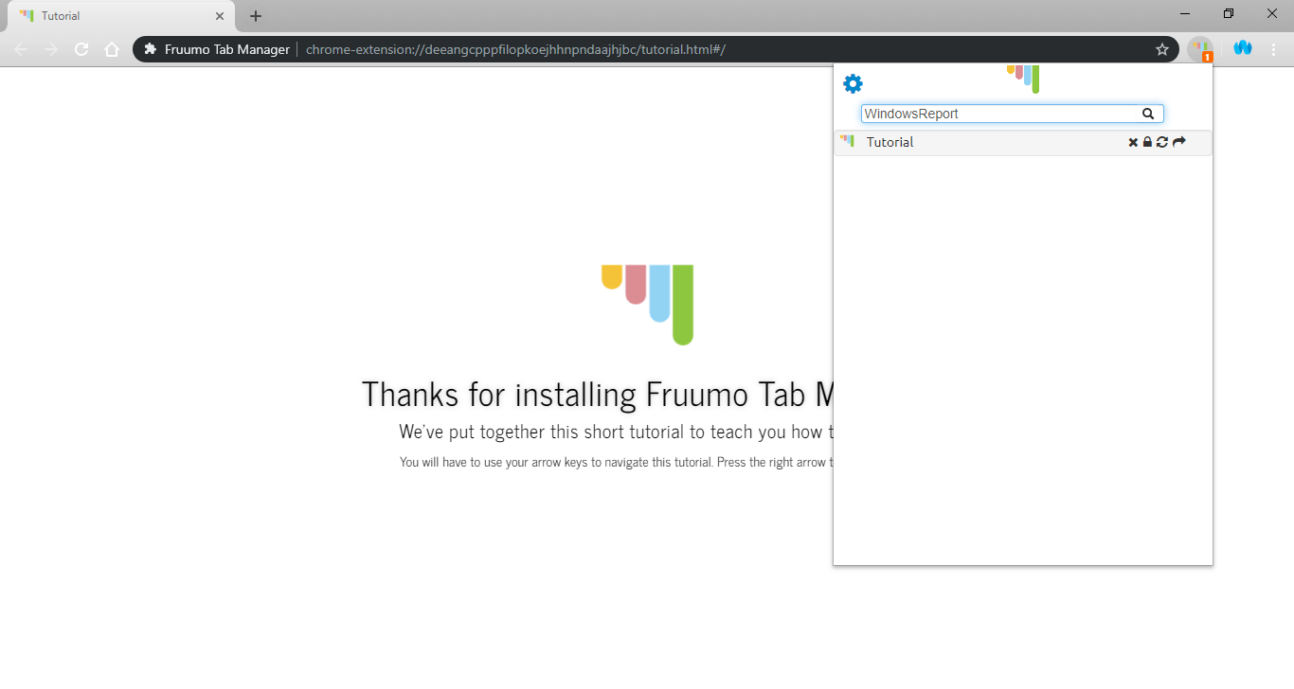Click the large Fruumo logo on the page

(x=647, y=305)
